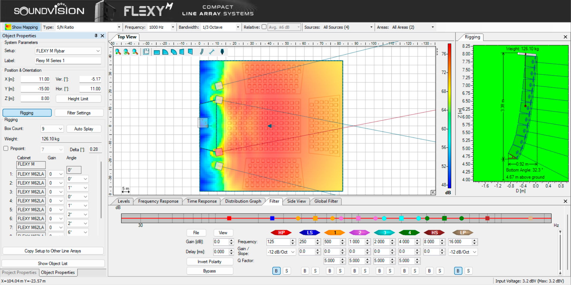
Task: Open the mapping Type dropdown
Action: (x=88, y=27)
